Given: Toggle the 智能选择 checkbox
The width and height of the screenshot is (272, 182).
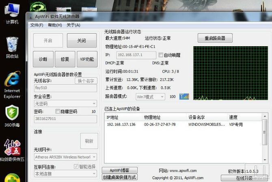Looking at the screenshot, I should 76,167.
